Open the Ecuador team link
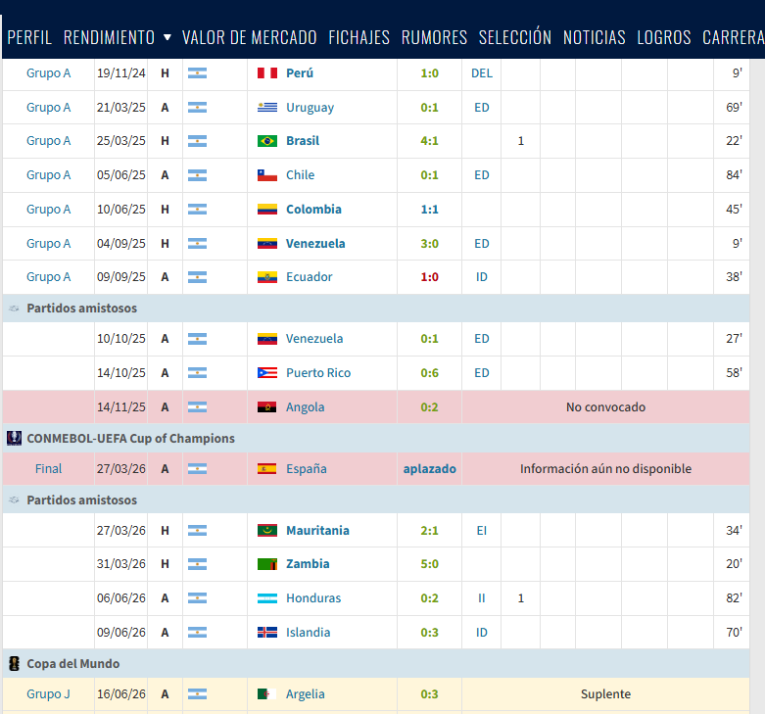 click(309, 277)
